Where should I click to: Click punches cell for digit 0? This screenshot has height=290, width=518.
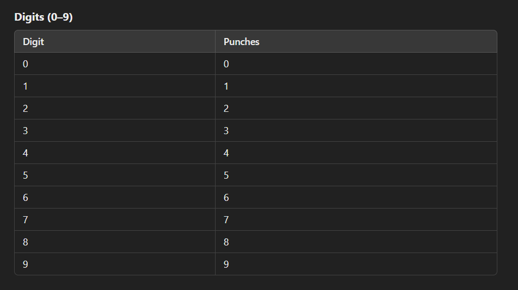pos(356,64)
